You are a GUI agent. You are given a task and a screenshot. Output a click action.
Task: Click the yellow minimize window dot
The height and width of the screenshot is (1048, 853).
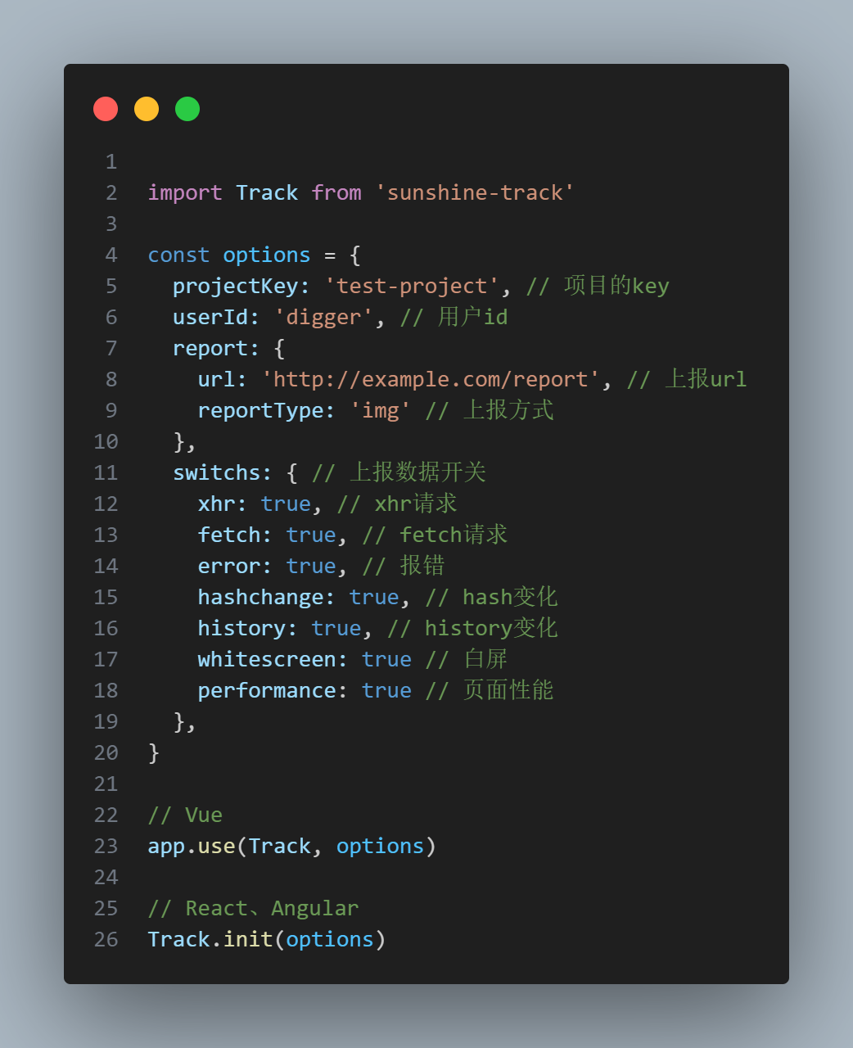[x=147, y=109]
